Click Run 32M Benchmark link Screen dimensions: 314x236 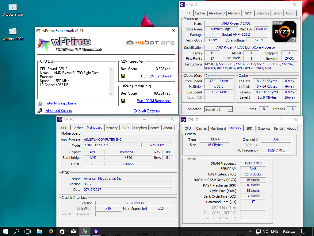pos(156,76)
